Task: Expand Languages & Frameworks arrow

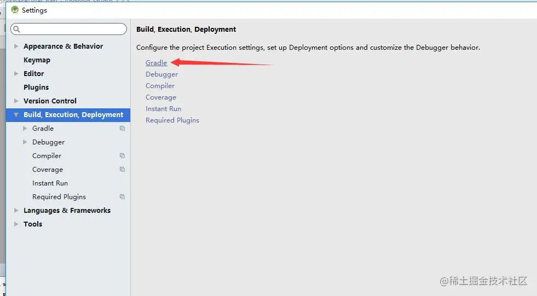Action: tap(16, 211)
